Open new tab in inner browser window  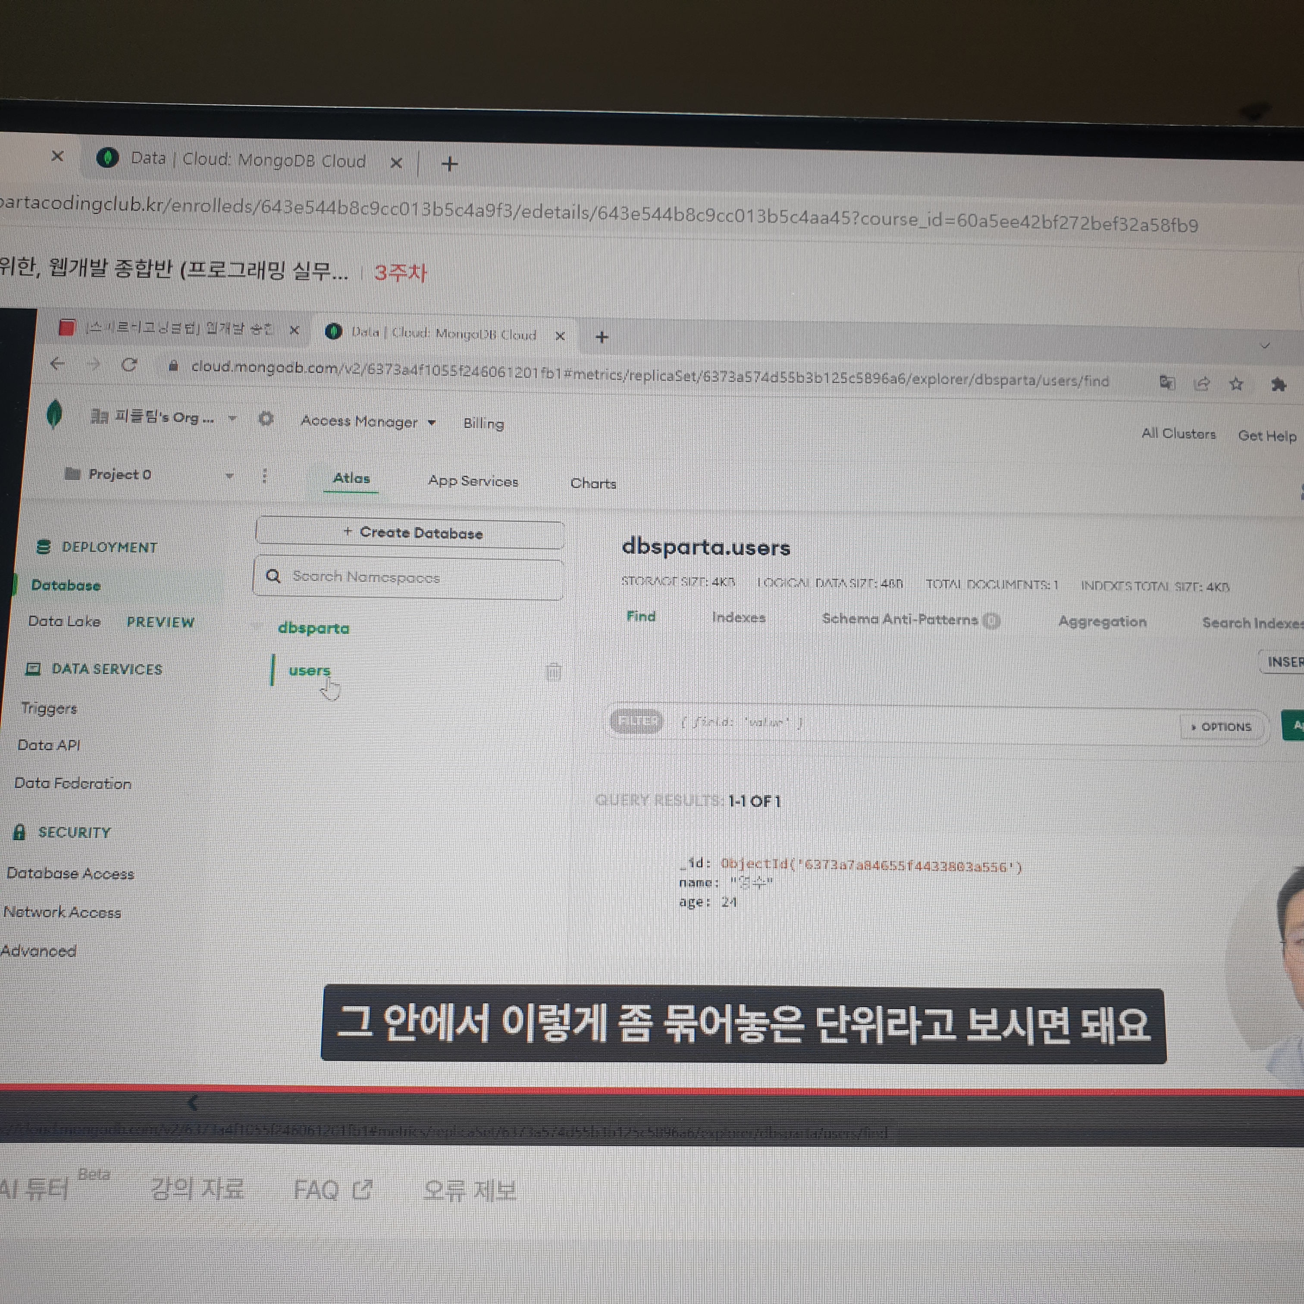click(x=602, y=337)
